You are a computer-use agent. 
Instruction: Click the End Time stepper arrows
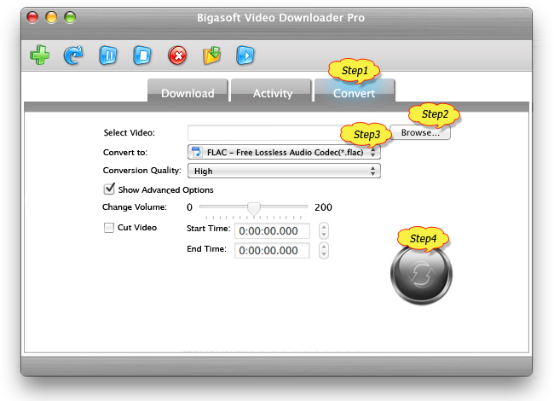point(324,250)
